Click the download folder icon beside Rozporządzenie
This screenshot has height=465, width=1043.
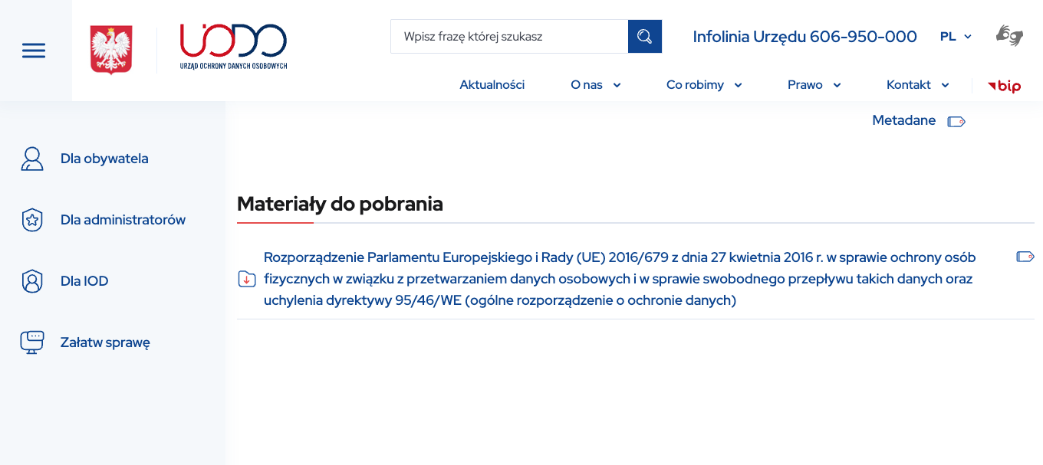(x=247, y=279)
